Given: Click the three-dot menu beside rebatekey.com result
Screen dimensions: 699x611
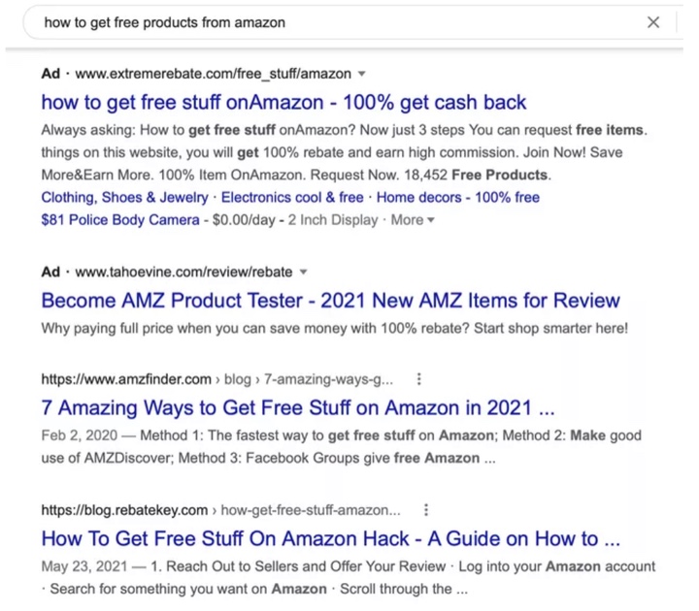Looking at the screenshot, I should 426,509.
